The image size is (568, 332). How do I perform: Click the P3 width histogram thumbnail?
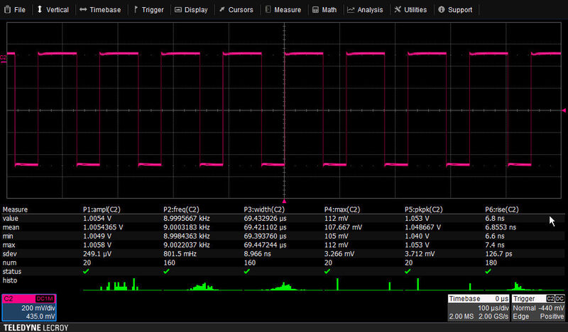coord(283,285)
